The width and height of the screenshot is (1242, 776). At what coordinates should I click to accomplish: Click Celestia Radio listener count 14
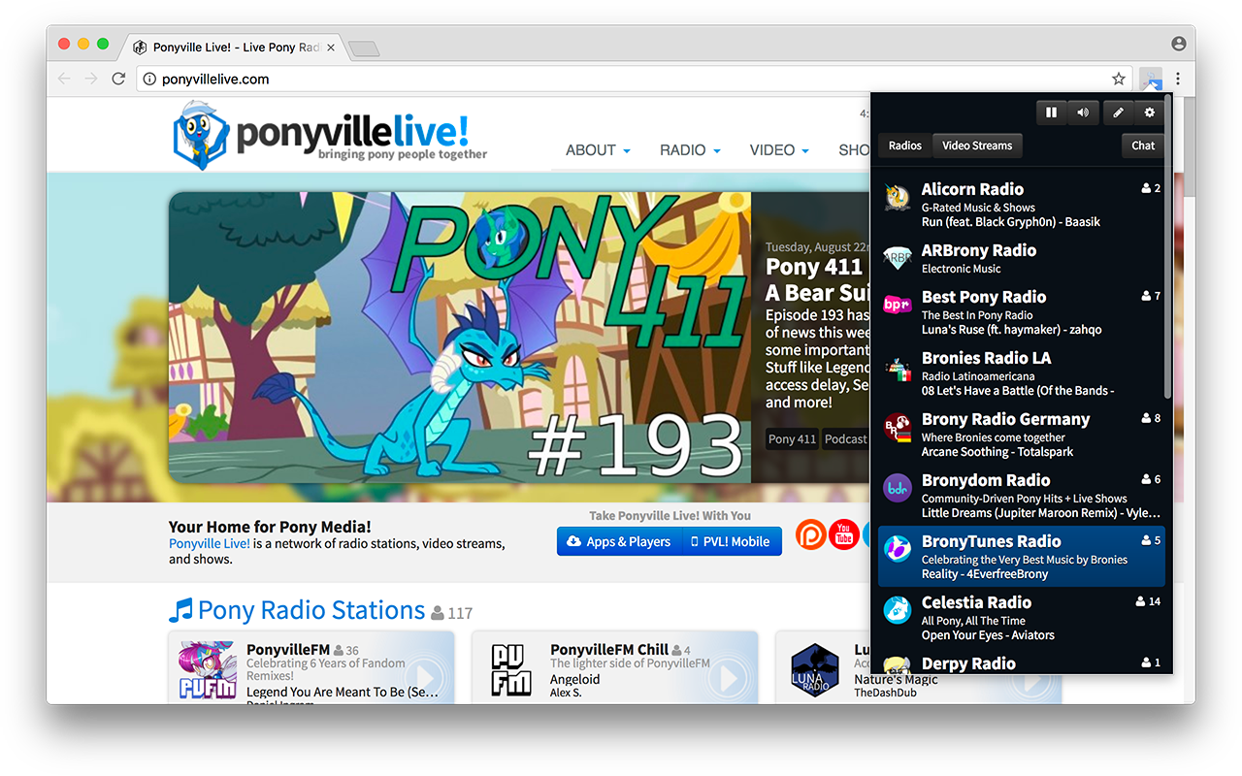point(1148,601)
